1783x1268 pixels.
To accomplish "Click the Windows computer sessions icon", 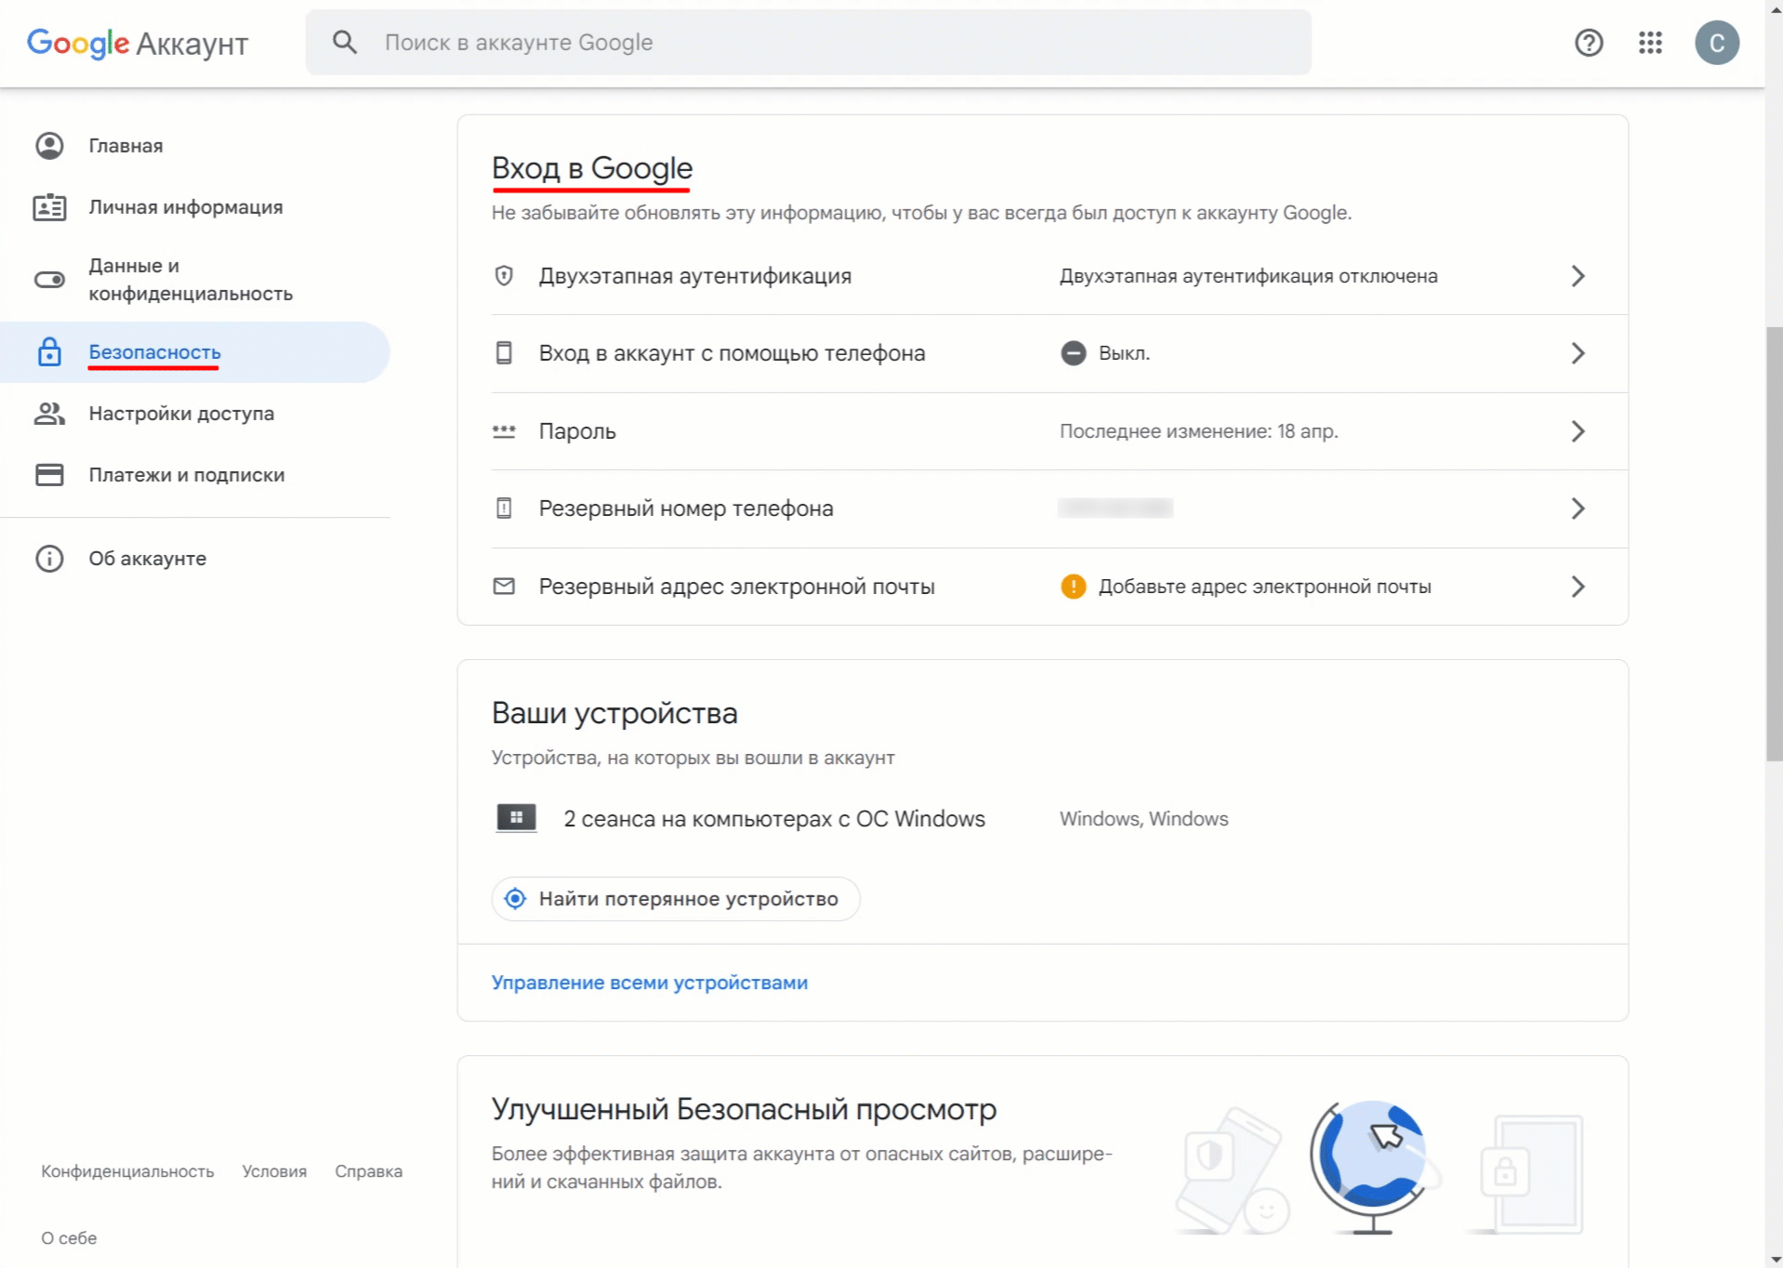I will pos(516,818).
